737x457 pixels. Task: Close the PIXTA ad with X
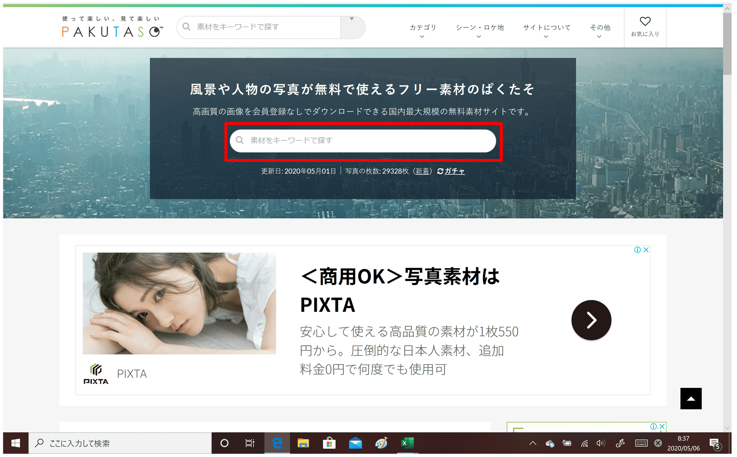pyautogui.click(x=646, y=250)
